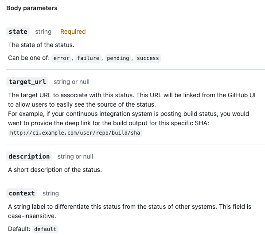The width and height of the screenshot is (265, 235).
Task: Select the error enum value
Action: tap(61, 58)
